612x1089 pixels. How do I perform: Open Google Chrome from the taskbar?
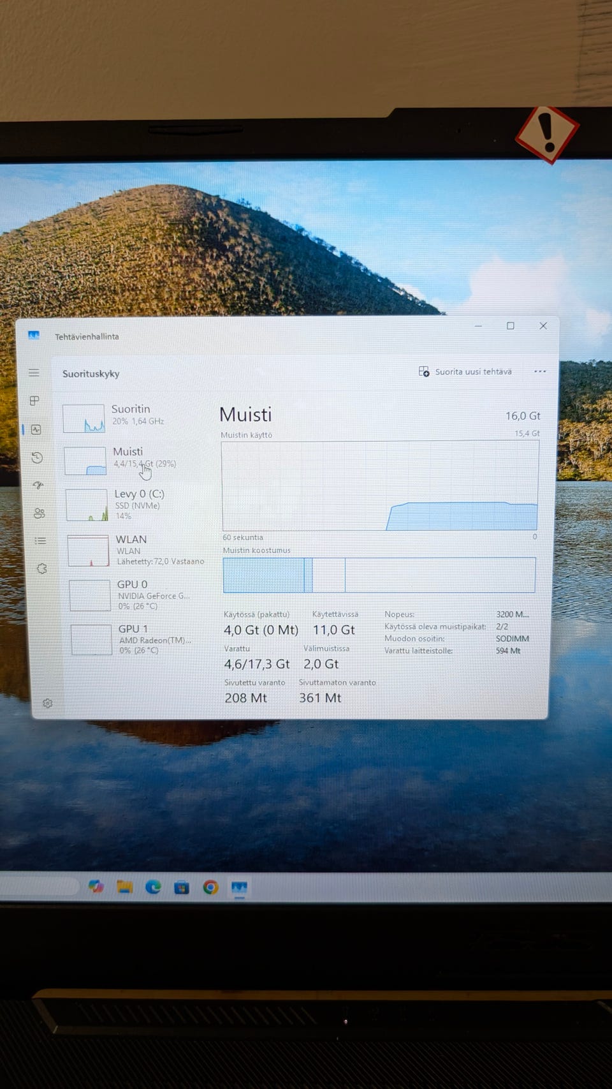pyautogui.click(x=210, y=887)
